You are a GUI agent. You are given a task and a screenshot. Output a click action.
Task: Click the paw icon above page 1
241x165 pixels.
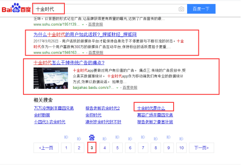tap(66, 137)
